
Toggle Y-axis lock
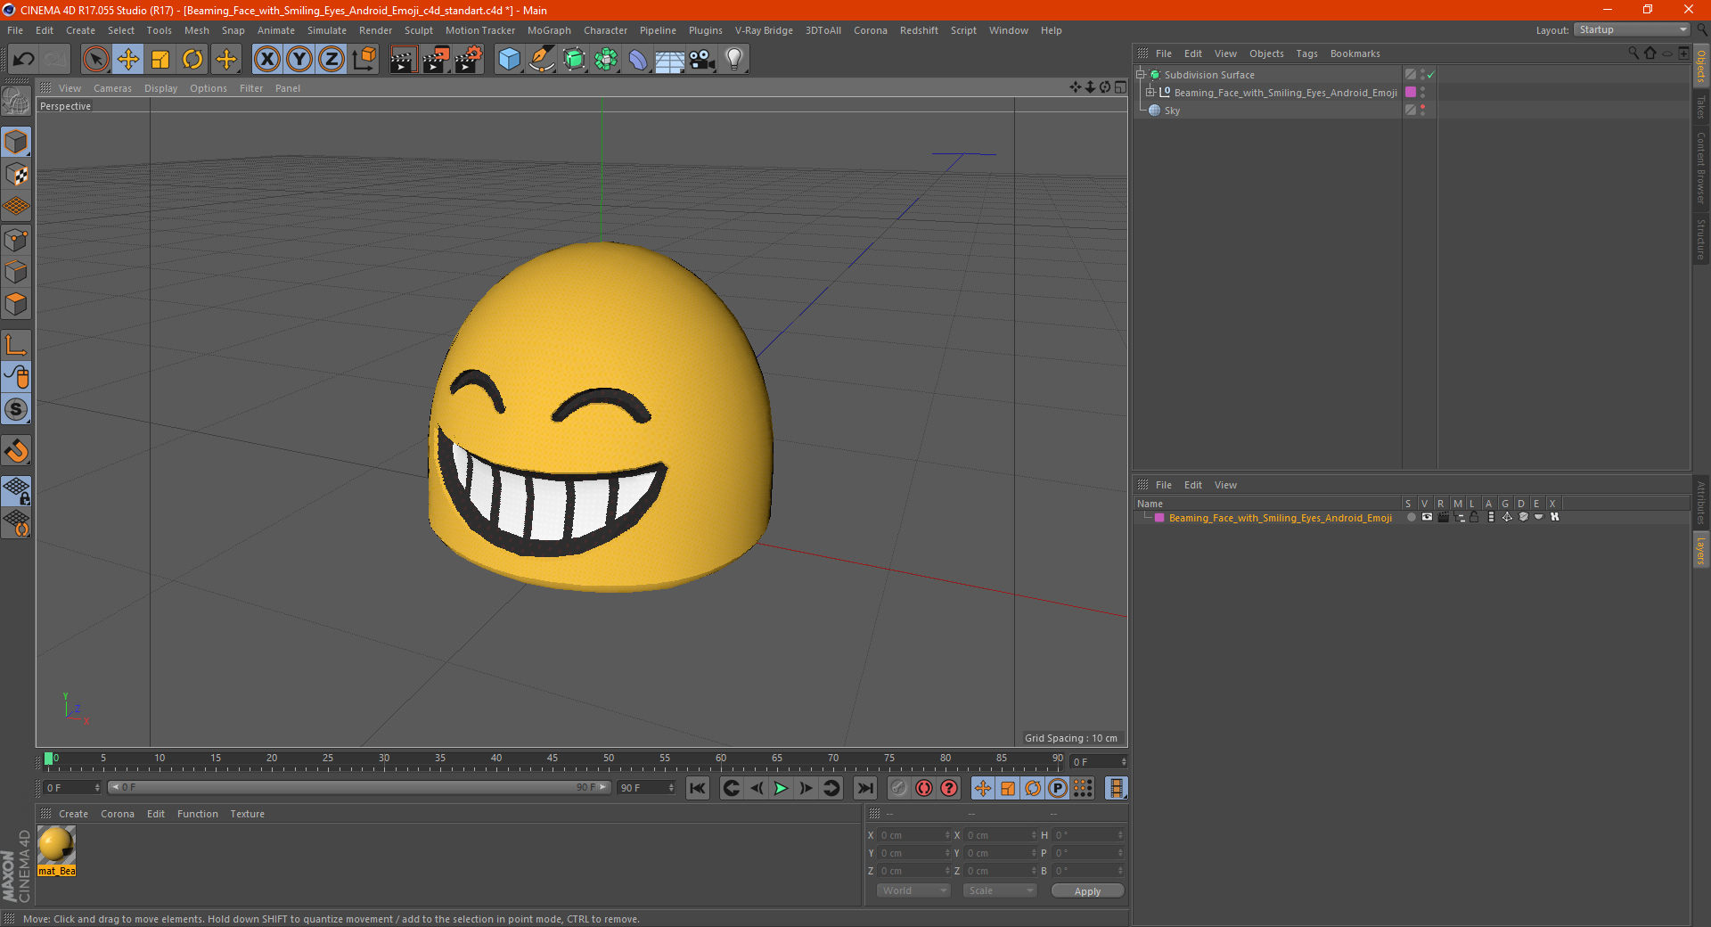[299, 60]
